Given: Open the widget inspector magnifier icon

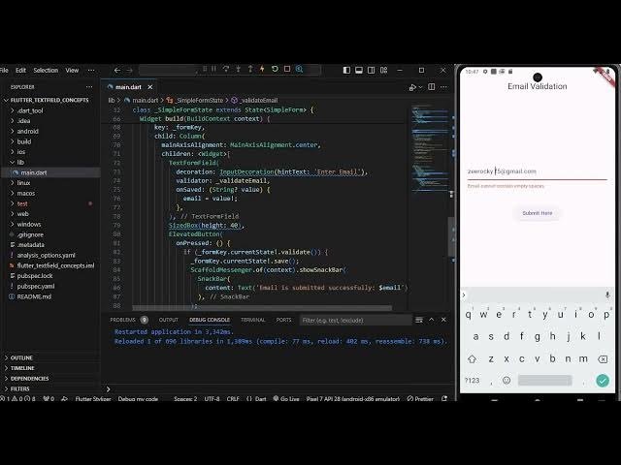Looking at the screenshot, I should click(300, 69).
